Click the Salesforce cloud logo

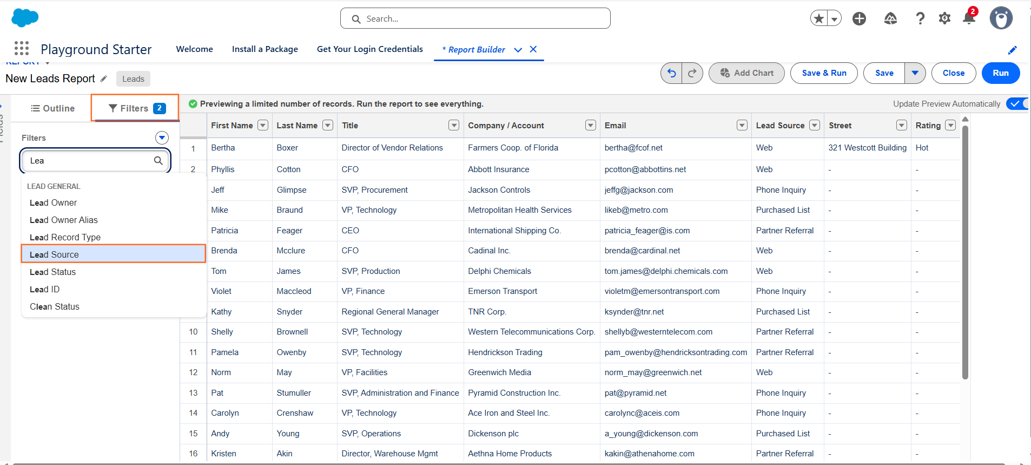pos(25,18)
